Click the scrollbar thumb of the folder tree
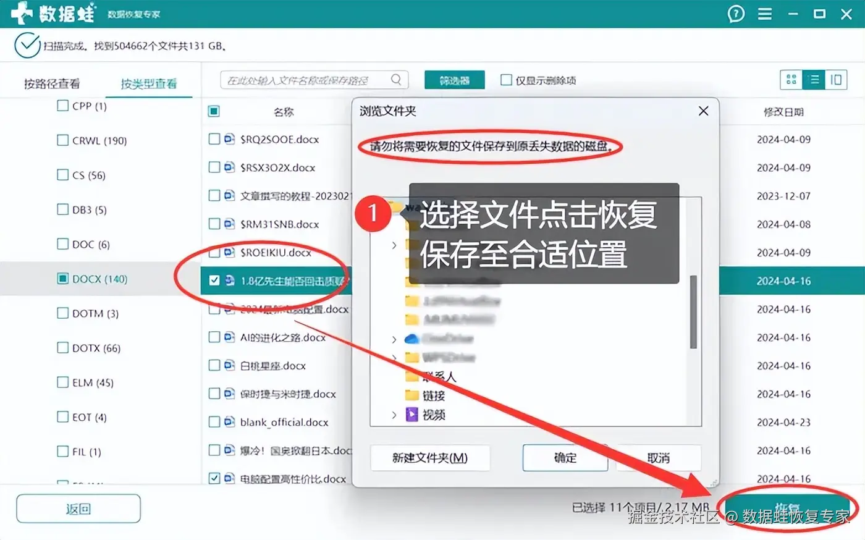This screenshot has width=865, height=540. [x=693, y=312]
